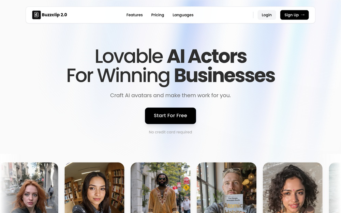
Task: Select the red-haired woman avatar card
Action: click(29, 188)
